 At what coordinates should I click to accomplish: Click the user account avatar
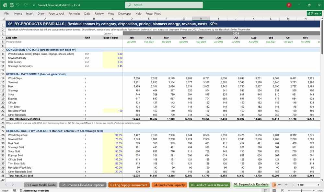pos(289,5)
